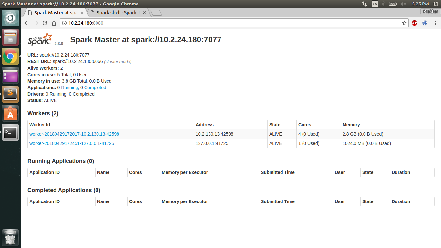This screenshot has width=441, height=248.
Task: Switch to the Spark Master tab
Action: click(55, 13)
